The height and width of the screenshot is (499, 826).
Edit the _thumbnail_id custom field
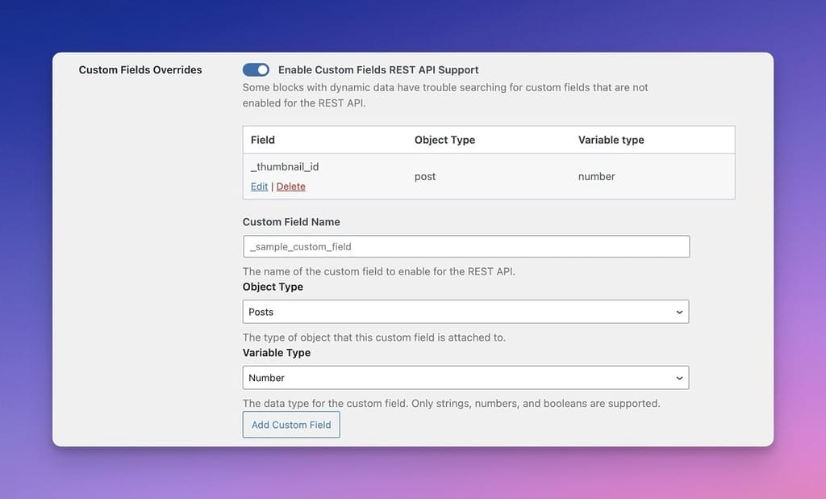coord(258,186)
